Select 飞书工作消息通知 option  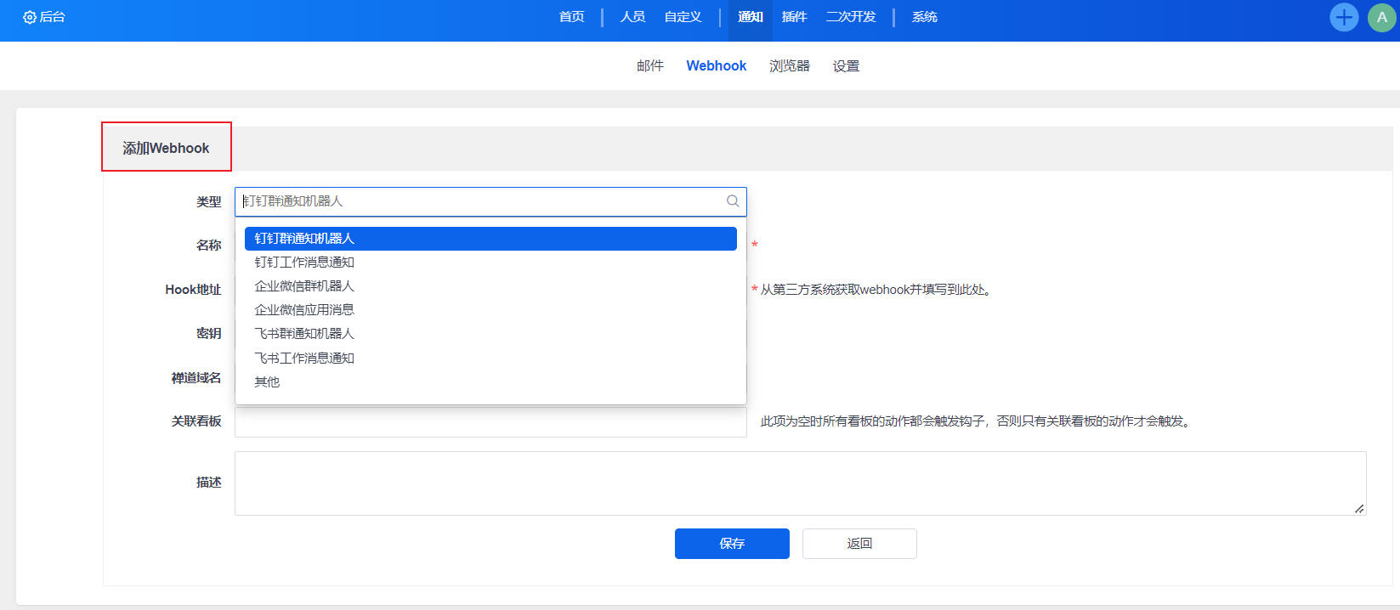(304, 359)
